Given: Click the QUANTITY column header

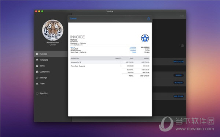Looking at the screenshot, I should tap(118, 58).
